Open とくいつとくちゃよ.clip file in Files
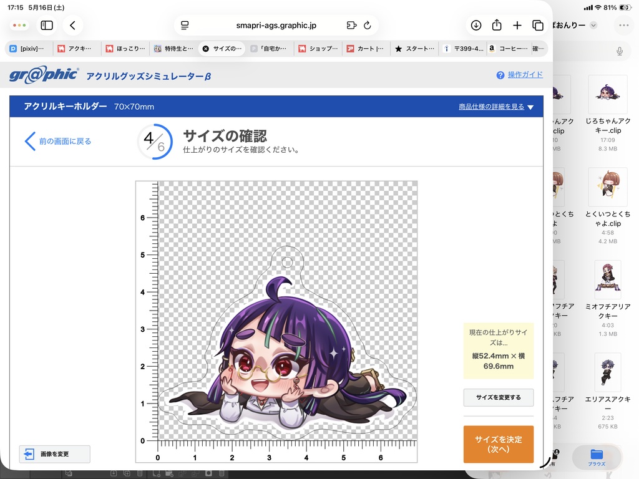639x479 pixels. (608, 206)
